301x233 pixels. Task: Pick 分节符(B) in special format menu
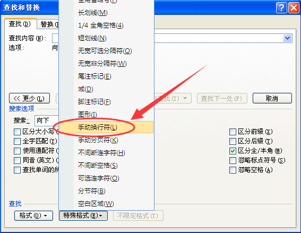point(106,191)
